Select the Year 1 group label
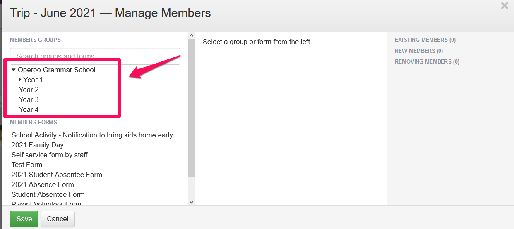The image size is (514, 229). click(x=33, y=80)
